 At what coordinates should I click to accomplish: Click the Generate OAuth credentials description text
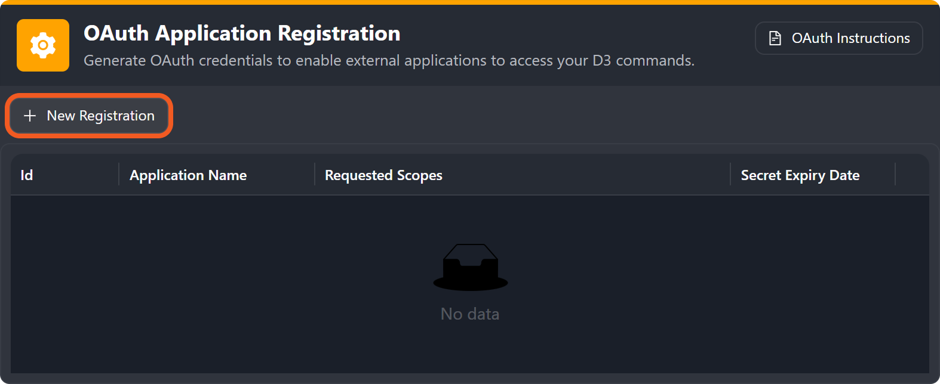pyautogui.click(x=389, y=61)
